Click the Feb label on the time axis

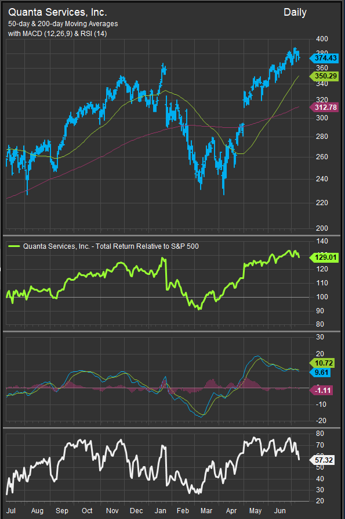click(183, 511)
